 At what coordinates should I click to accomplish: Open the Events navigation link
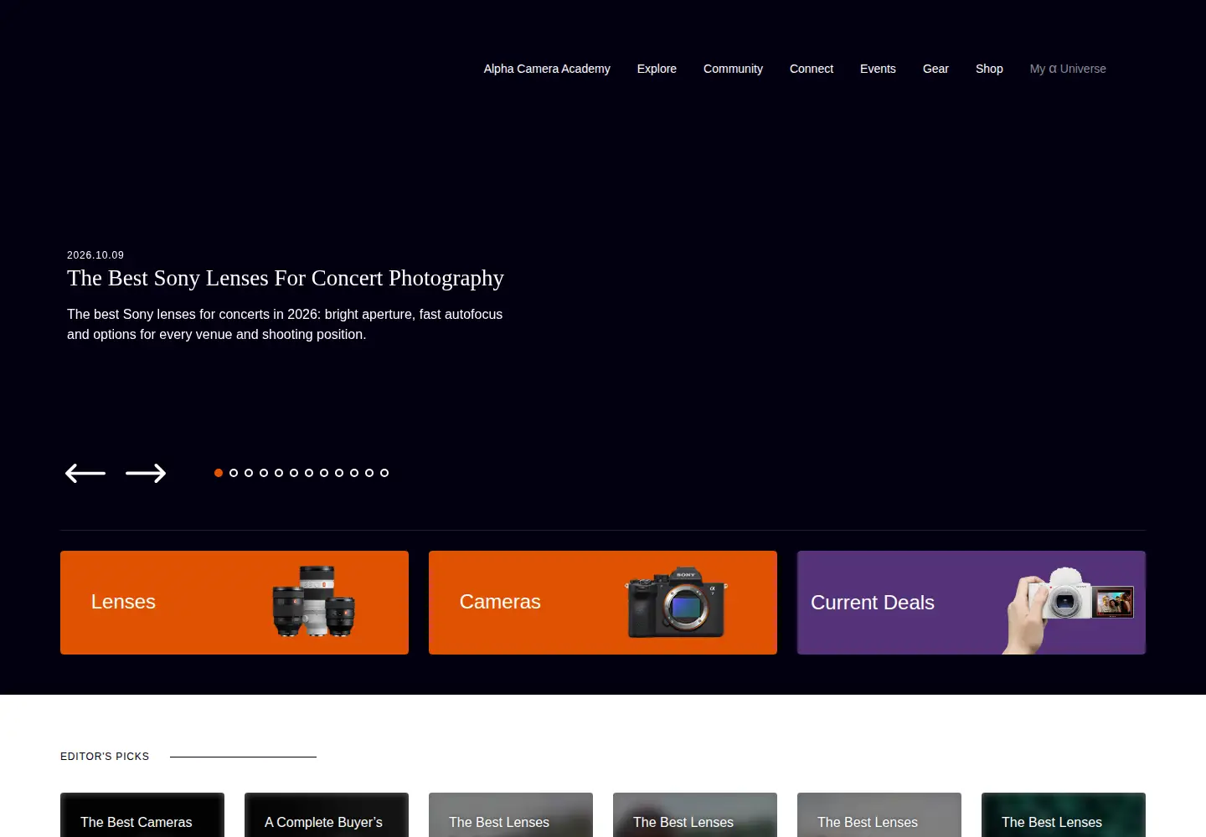(x=878, y=69)
